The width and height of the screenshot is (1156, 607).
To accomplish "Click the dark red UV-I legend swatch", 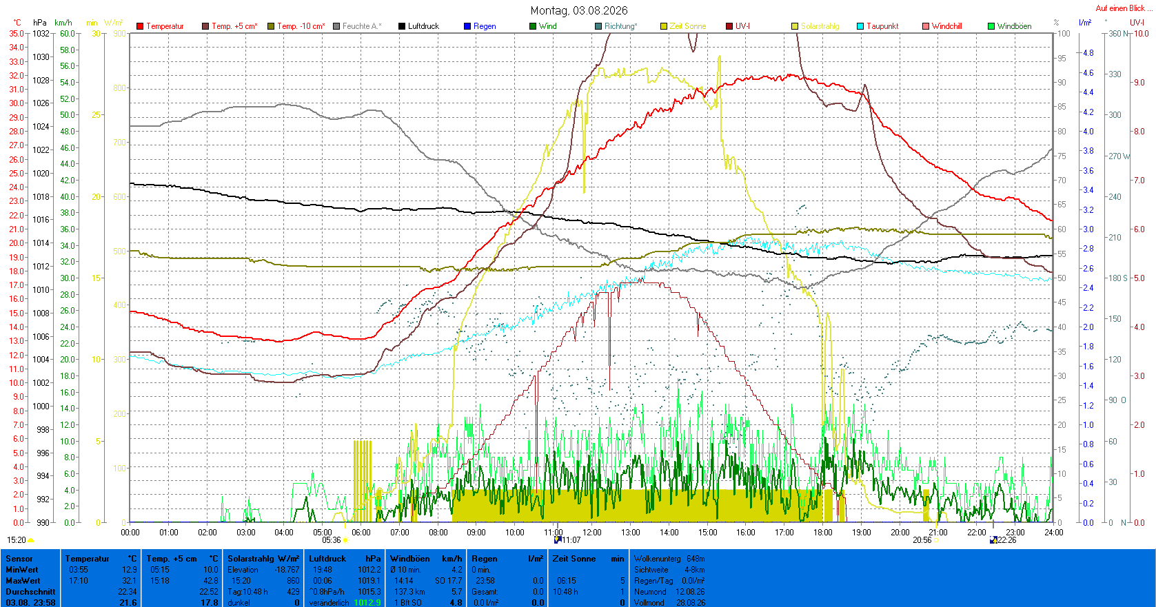I will click(729, 26).
